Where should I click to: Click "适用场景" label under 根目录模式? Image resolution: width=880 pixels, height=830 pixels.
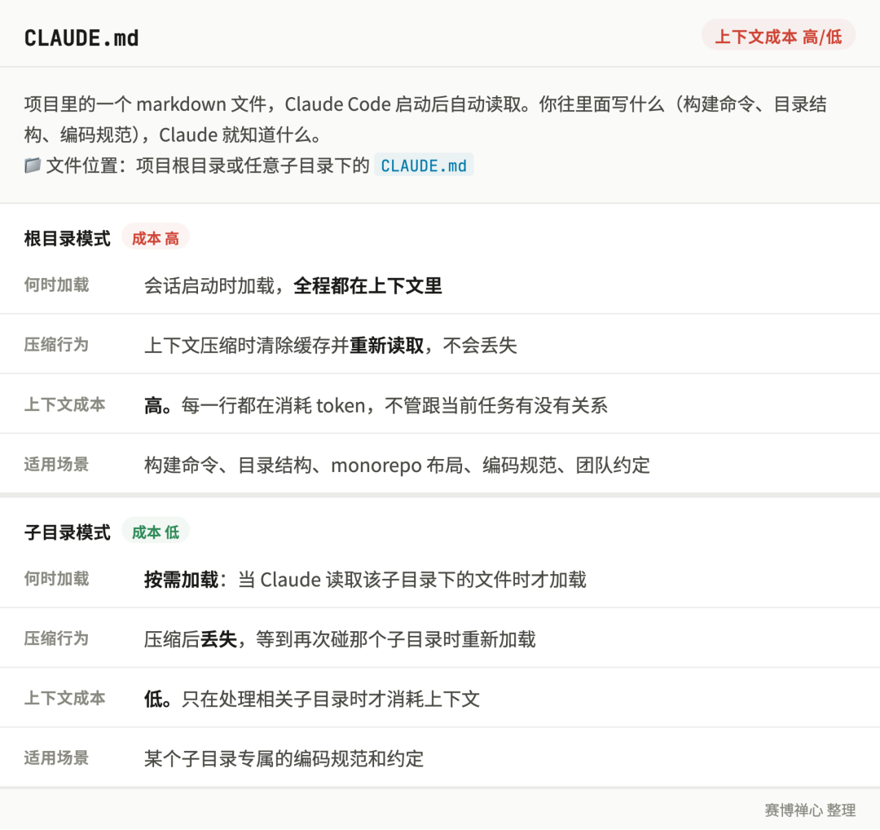[x=57, y=465]
